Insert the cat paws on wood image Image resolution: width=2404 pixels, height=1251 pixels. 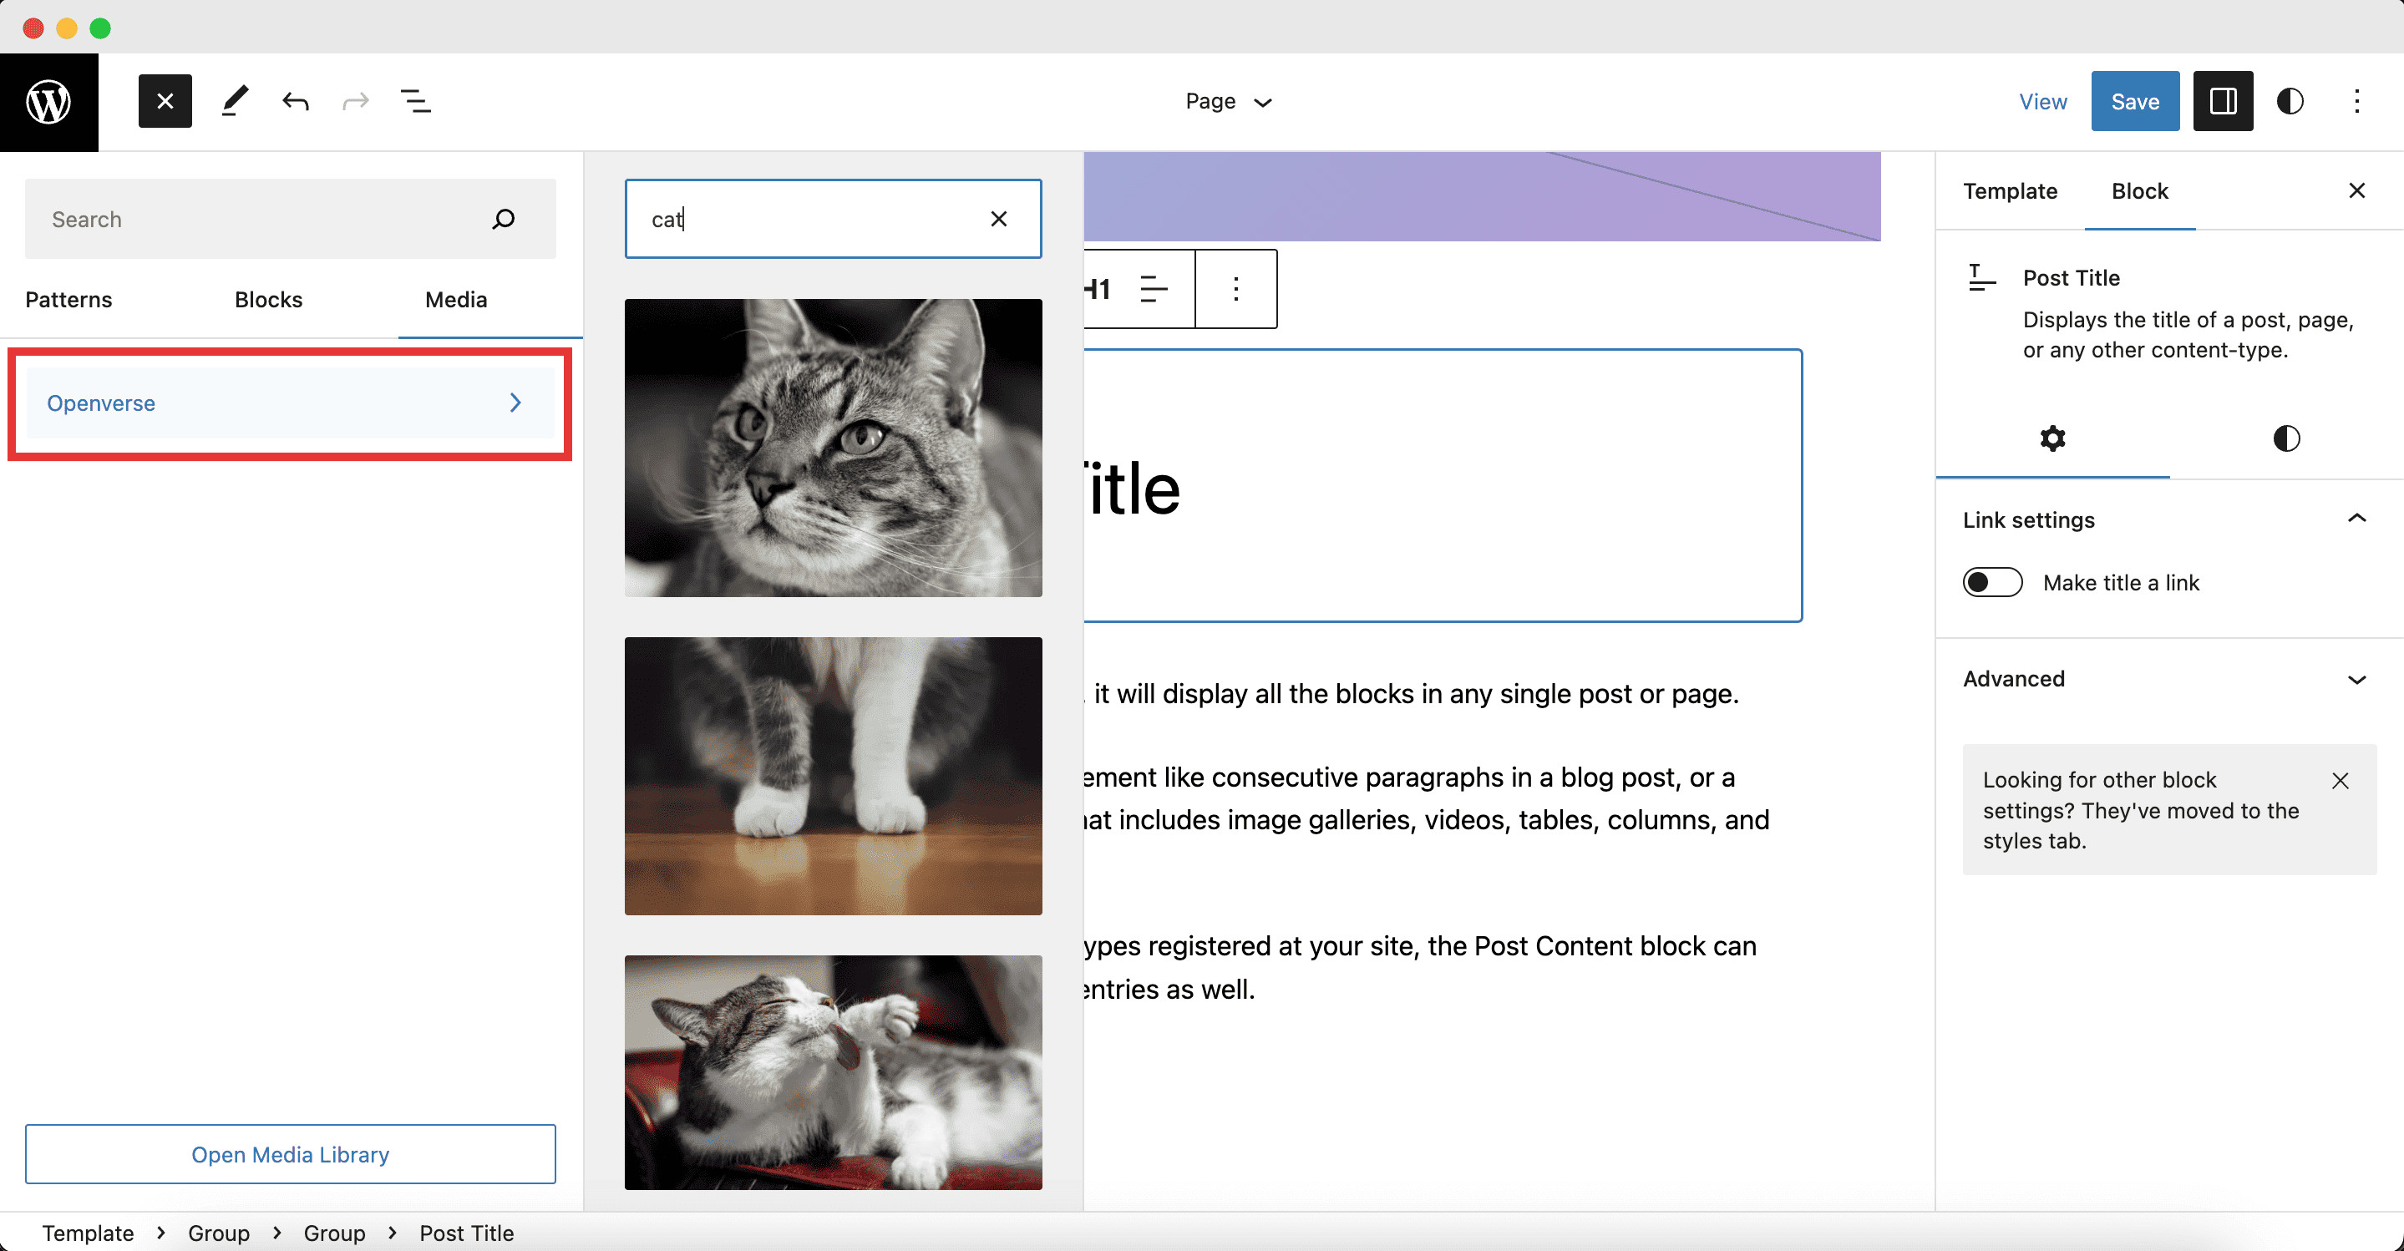[x=834, y=776]
